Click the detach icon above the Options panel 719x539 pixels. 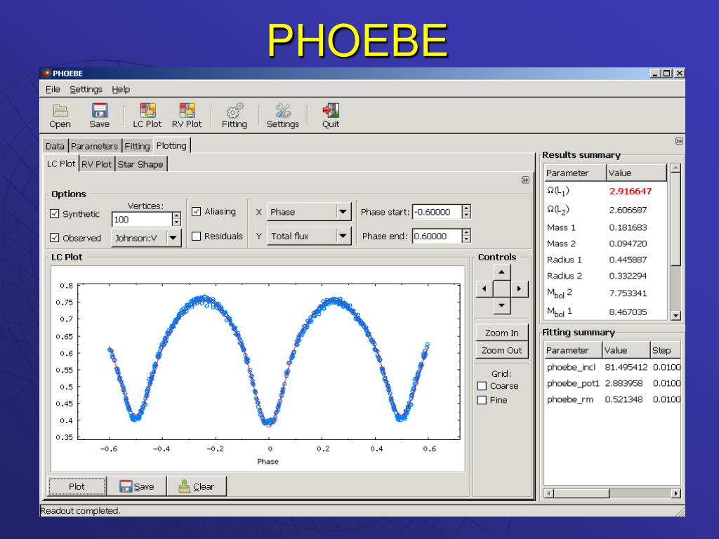pyautogui.click(x=525, y=180)
